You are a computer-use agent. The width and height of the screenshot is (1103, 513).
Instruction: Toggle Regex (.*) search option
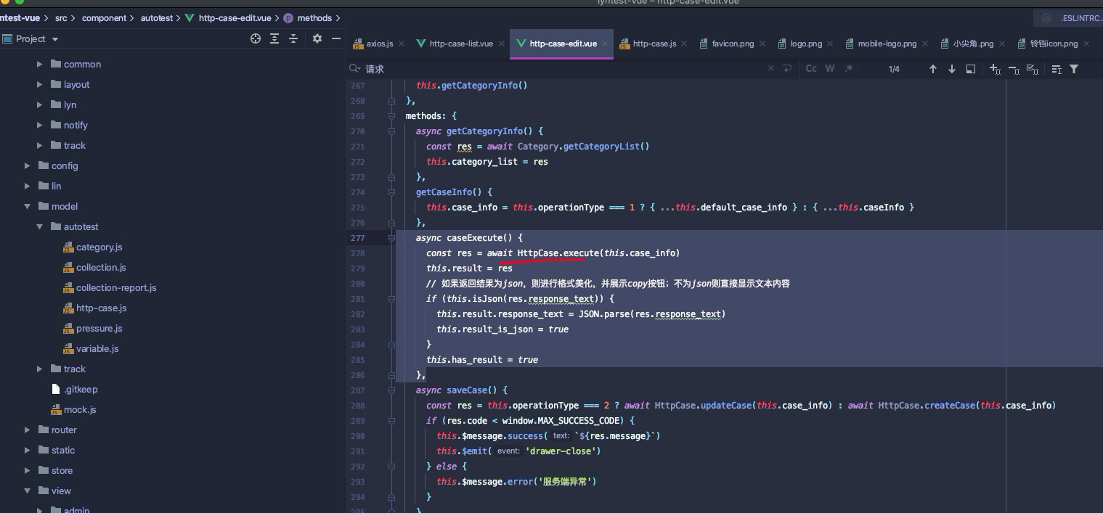(848, 69)
